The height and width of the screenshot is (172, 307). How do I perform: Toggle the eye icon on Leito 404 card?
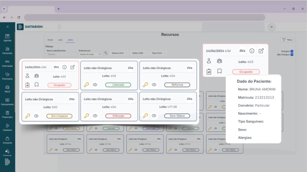[95, 116]
